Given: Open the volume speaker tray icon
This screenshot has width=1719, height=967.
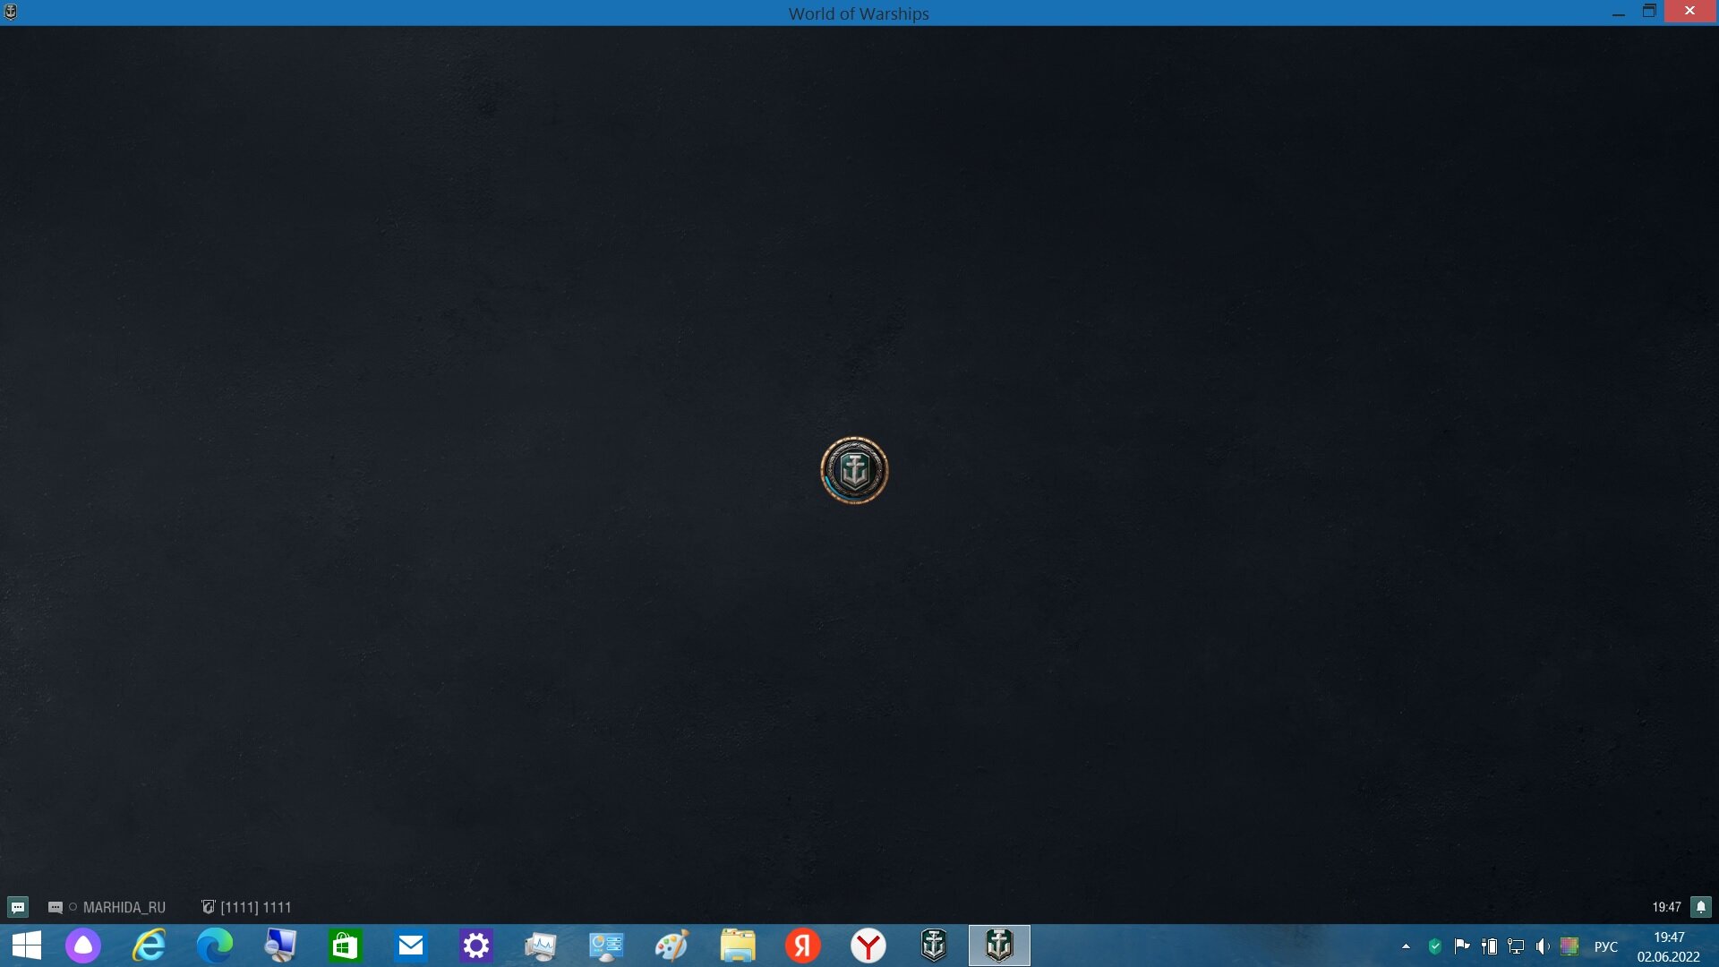Looking at the screenshot, I should 1543,946.
